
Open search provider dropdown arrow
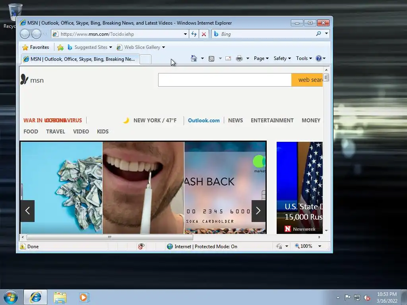[x=327, y=34]
